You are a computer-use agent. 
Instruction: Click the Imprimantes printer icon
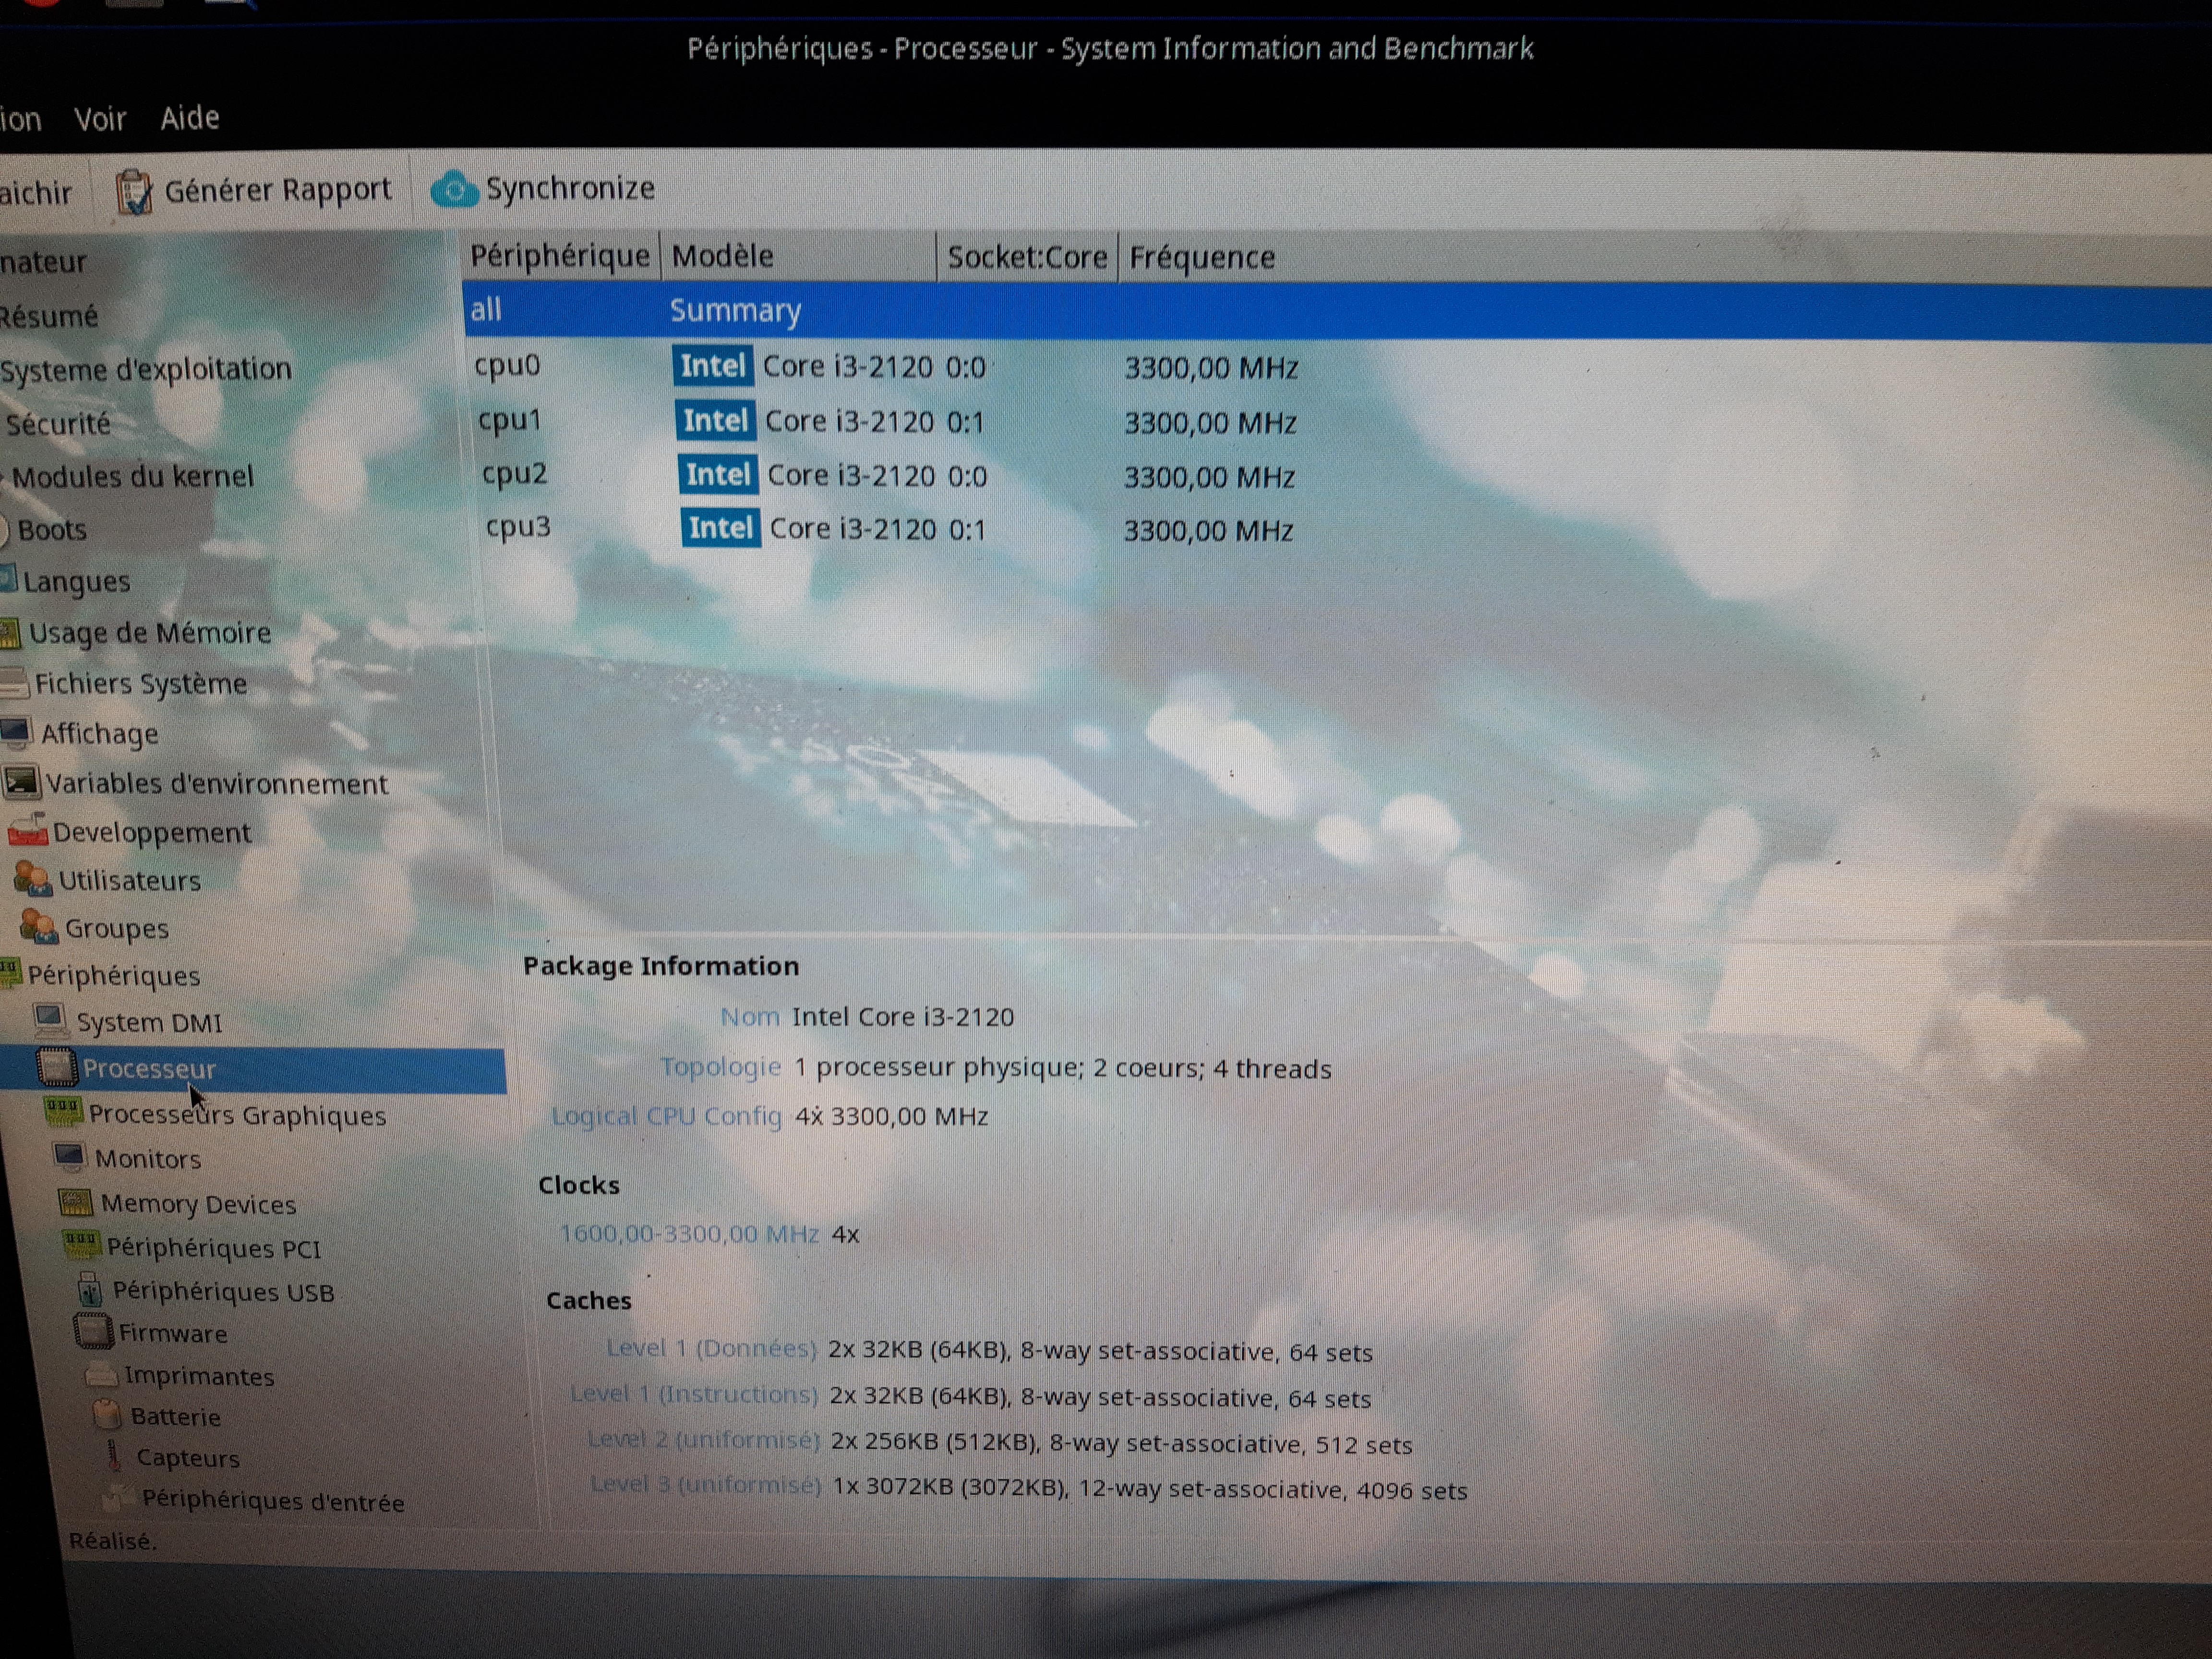point(101,1375)
